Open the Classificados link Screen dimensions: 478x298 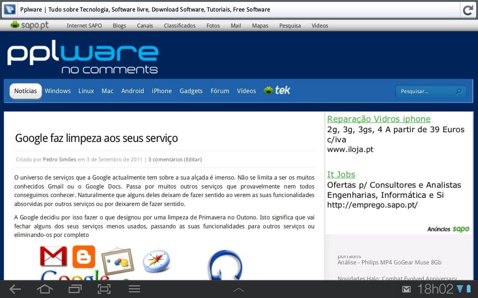tap(180, 26)
